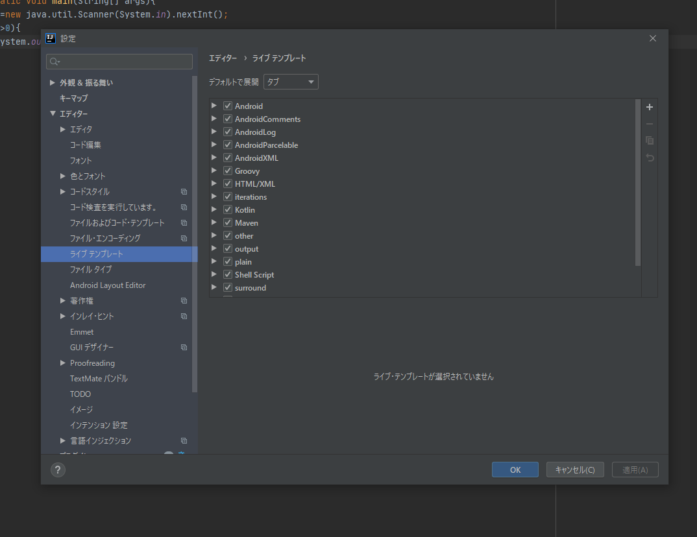The width and height of the screenshot is (697, 537).
Task: Open the デフォルトで展開 タブ dropdown
Action: point(291,82)
